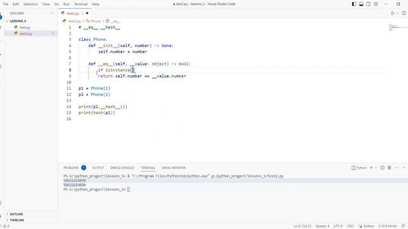
Task: Open the Terminal menu
Action: click(x=81, y=4)
